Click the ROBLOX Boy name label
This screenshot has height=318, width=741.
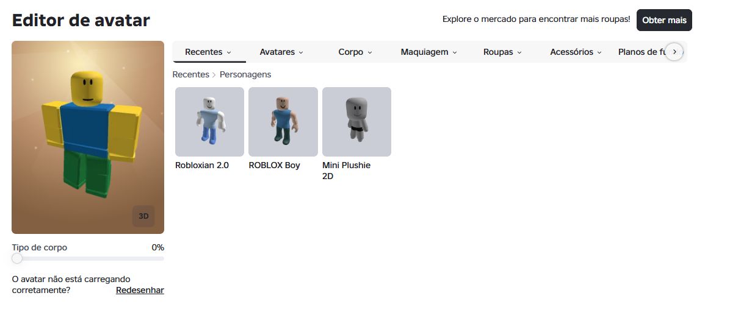click(274, 165)
